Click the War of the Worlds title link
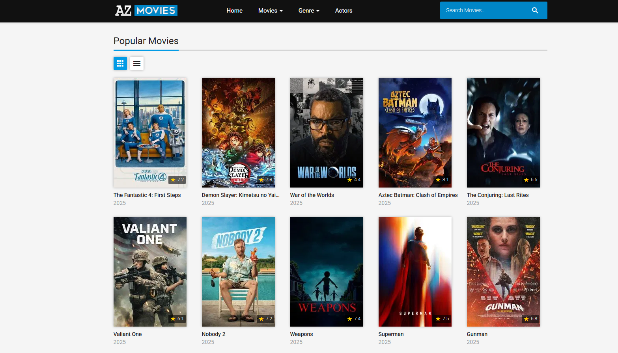 (312, 195)
